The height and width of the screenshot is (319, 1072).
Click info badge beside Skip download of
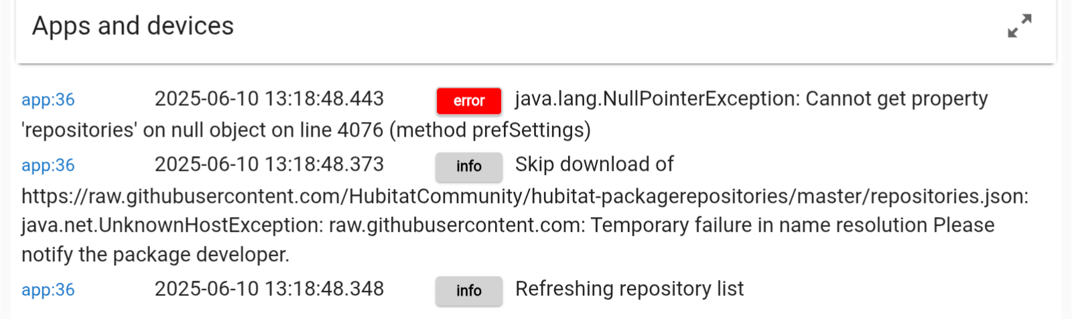tap(469, 166)
